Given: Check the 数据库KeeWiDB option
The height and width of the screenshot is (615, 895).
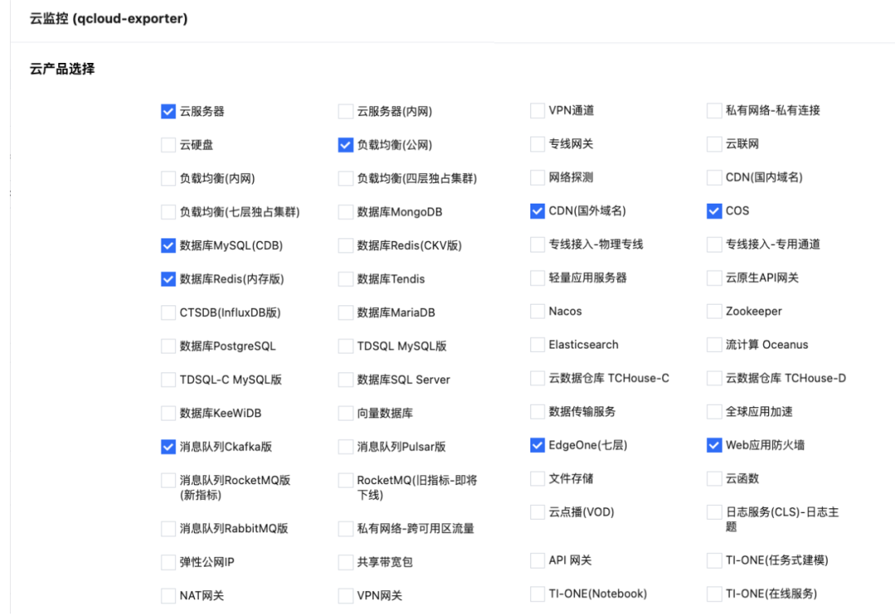Looking at the screenshot, I should click(167, 413).
